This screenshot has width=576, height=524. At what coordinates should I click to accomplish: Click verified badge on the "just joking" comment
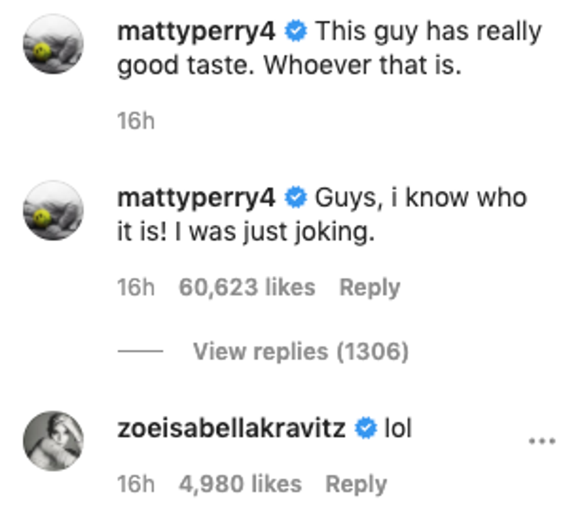[x=296, y=198]
